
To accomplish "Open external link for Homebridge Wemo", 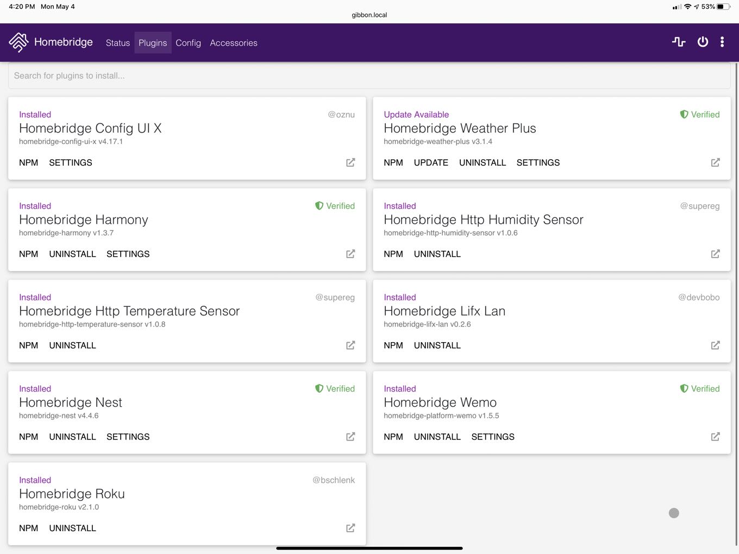I will (716, 436).
